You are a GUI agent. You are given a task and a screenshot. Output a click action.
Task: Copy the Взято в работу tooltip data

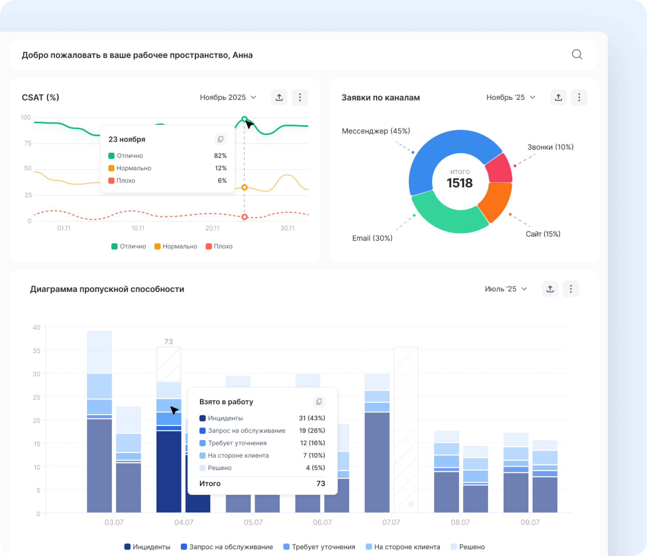[319, 401]
